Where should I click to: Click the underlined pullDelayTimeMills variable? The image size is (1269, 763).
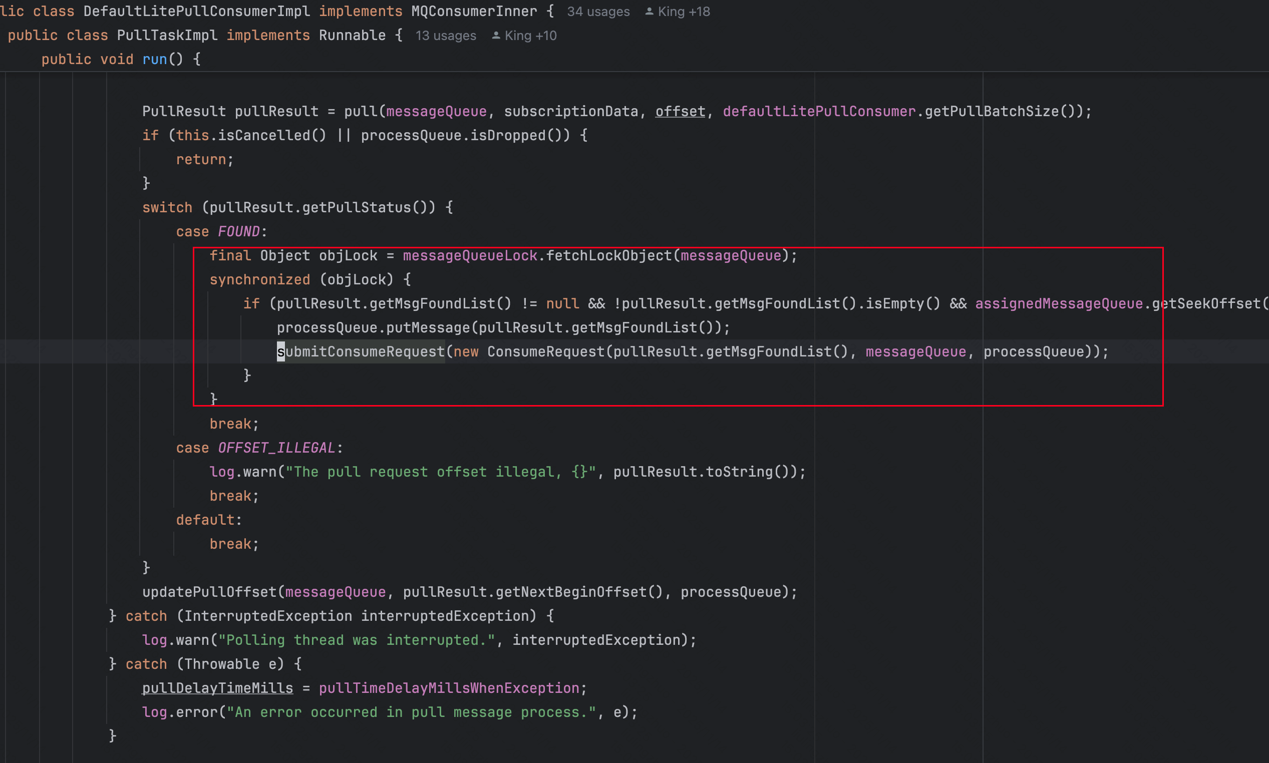(x=217, y=688)
